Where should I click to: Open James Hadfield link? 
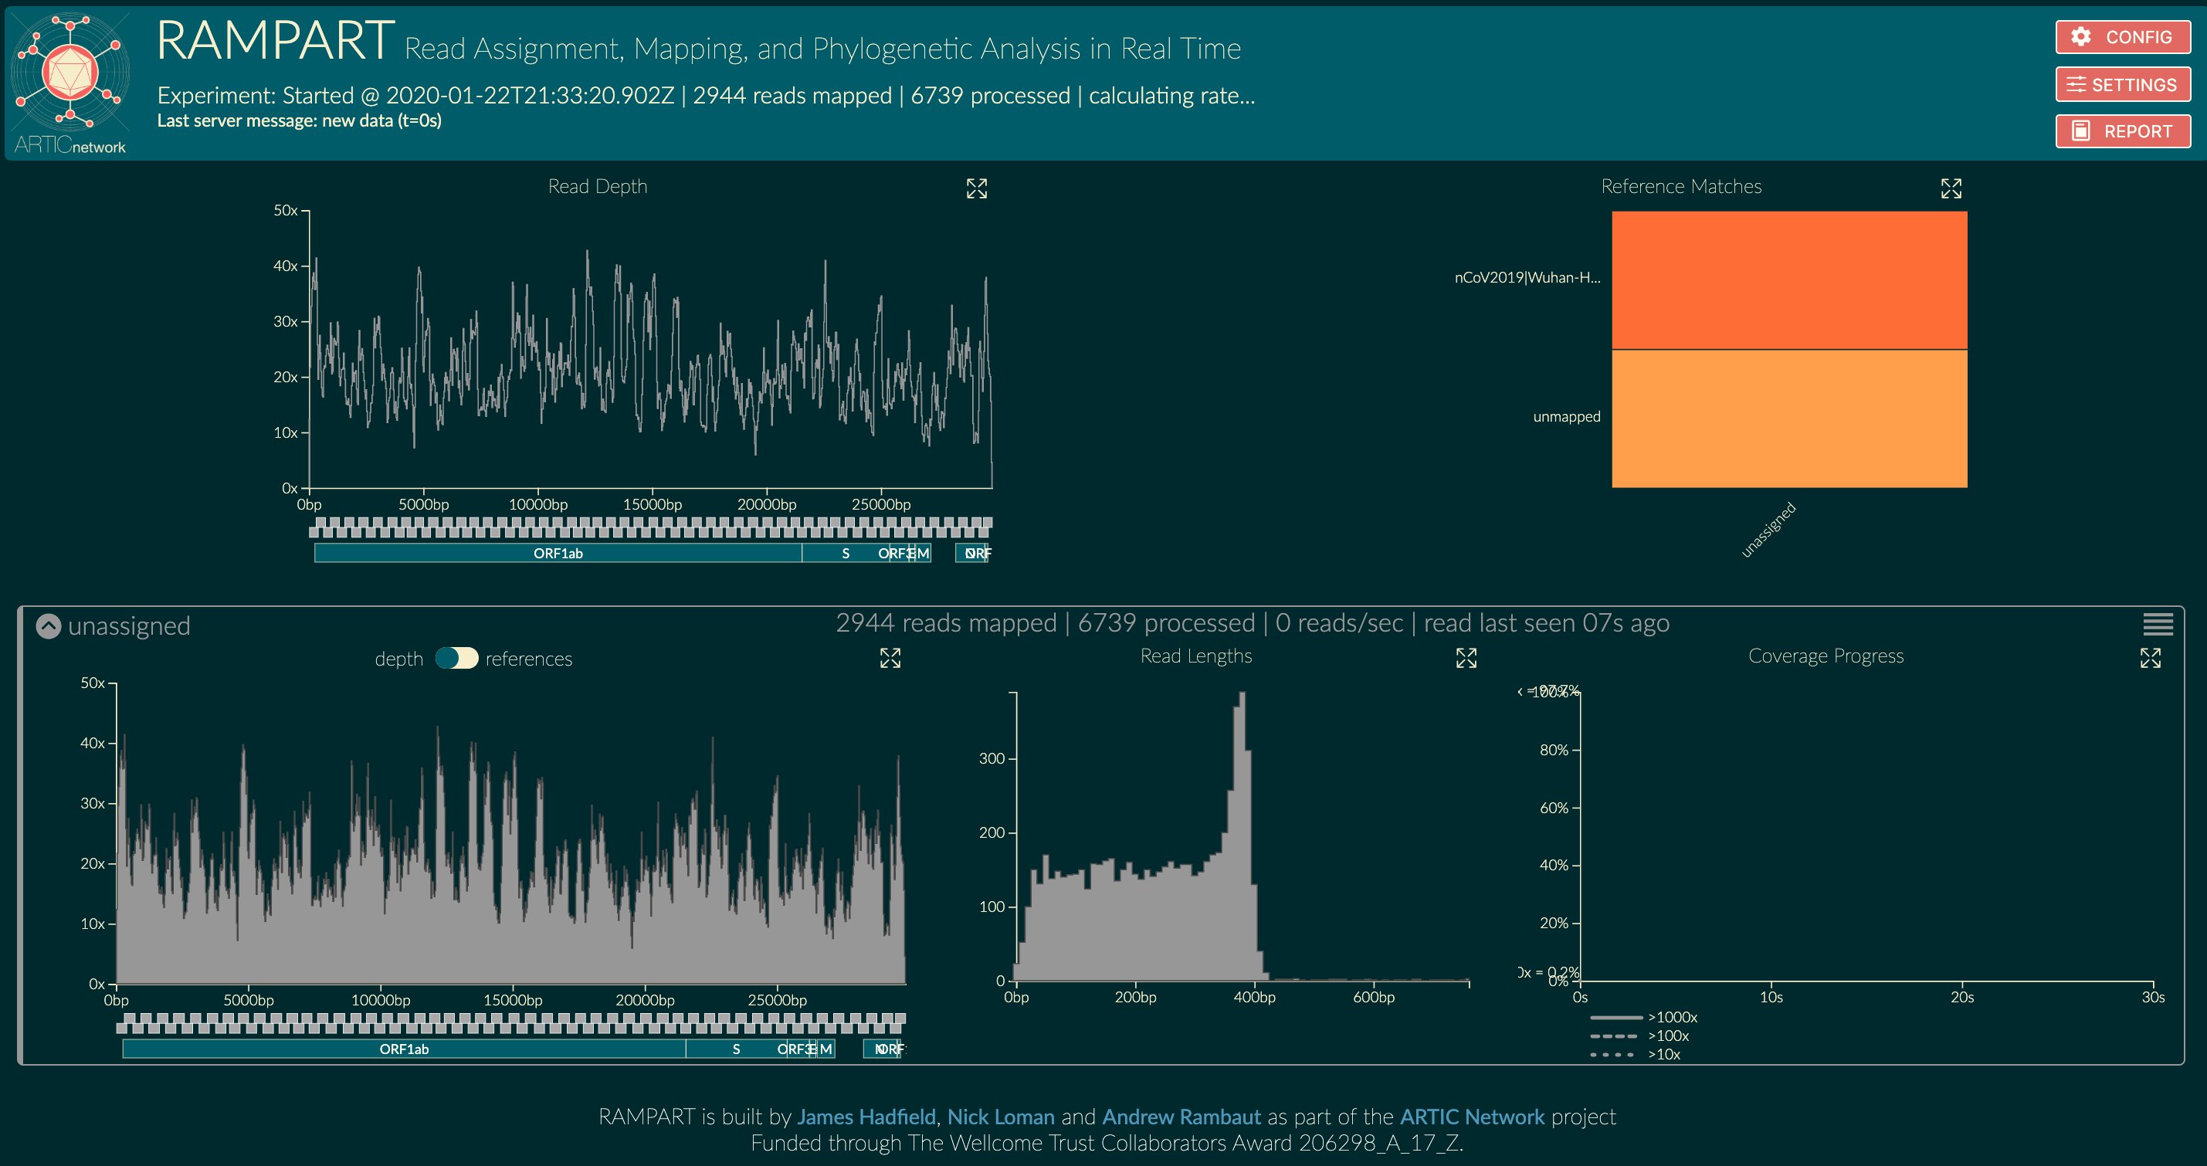[866, 1117]
